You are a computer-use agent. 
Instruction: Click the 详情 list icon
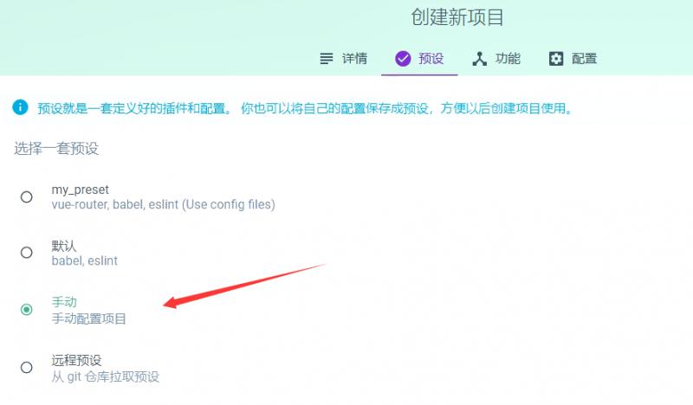pyautogui.click(x=327, y=58)
